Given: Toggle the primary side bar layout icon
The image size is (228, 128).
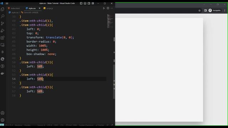Looking at the screenshot, I should [81, 3].
